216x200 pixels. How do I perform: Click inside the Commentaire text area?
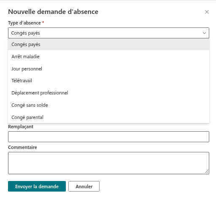click(x=108, y=163)
